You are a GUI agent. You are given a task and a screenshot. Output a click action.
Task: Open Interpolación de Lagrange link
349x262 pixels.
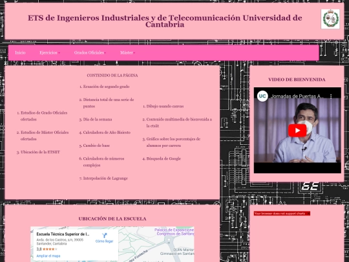[x=105, y=179]
